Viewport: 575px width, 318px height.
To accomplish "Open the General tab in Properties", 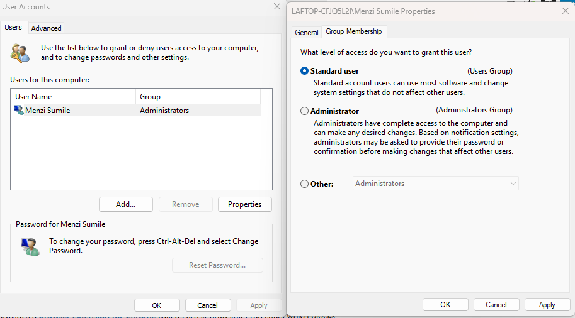I will tap(307, 32).
